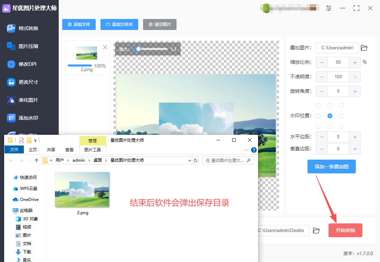Select 快速访问 in Explorer navigation
The height and width of the screenshot is (262, 380).
pos(25,177)
